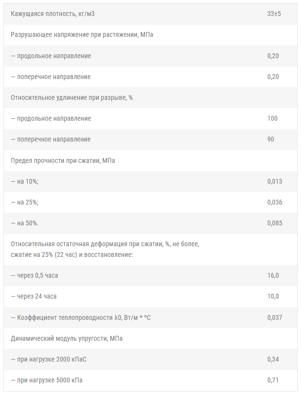Select the compression value 0,036

274,202
